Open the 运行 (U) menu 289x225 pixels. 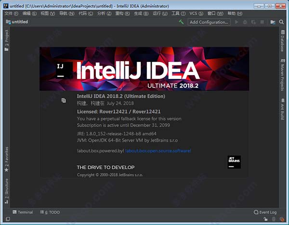click(x=160, y=13)
